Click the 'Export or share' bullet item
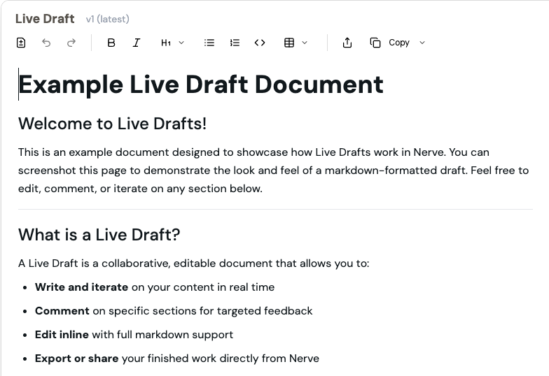Image resolution: width=549 pixels, height=376 pixels. [x=177, y=359]
